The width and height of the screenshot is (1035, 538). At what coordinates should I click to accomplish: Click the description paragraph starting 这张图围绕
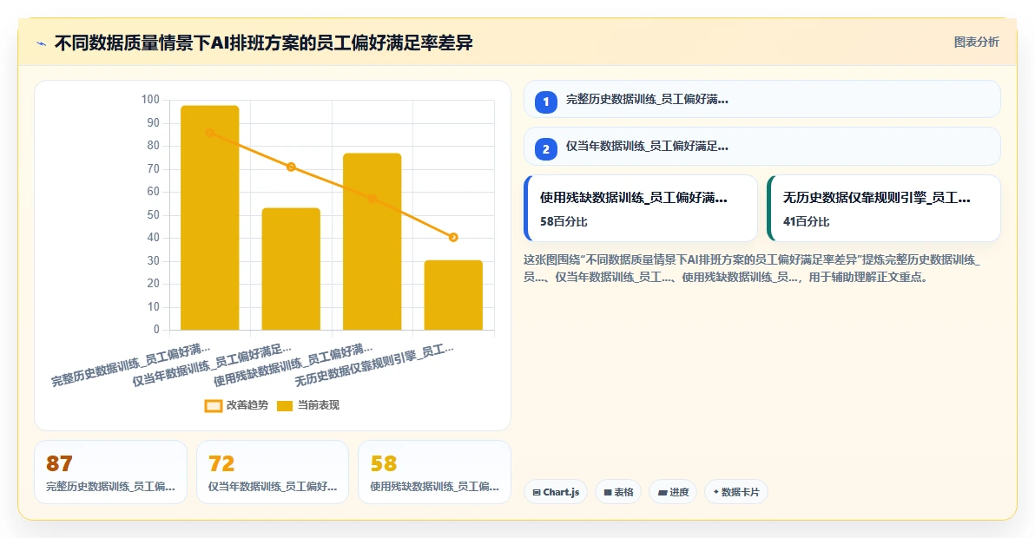pyautogui.click(x=752, y=268)
